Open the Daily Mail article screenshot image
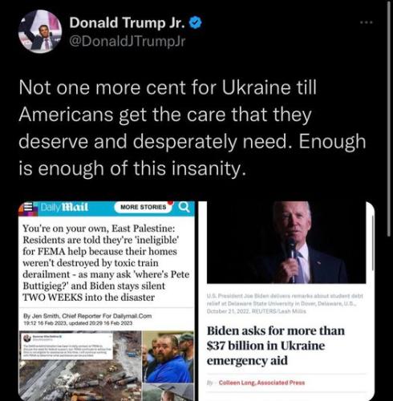Image resolution: width=393 pixels, height=401 pixels. click(107, 301)
